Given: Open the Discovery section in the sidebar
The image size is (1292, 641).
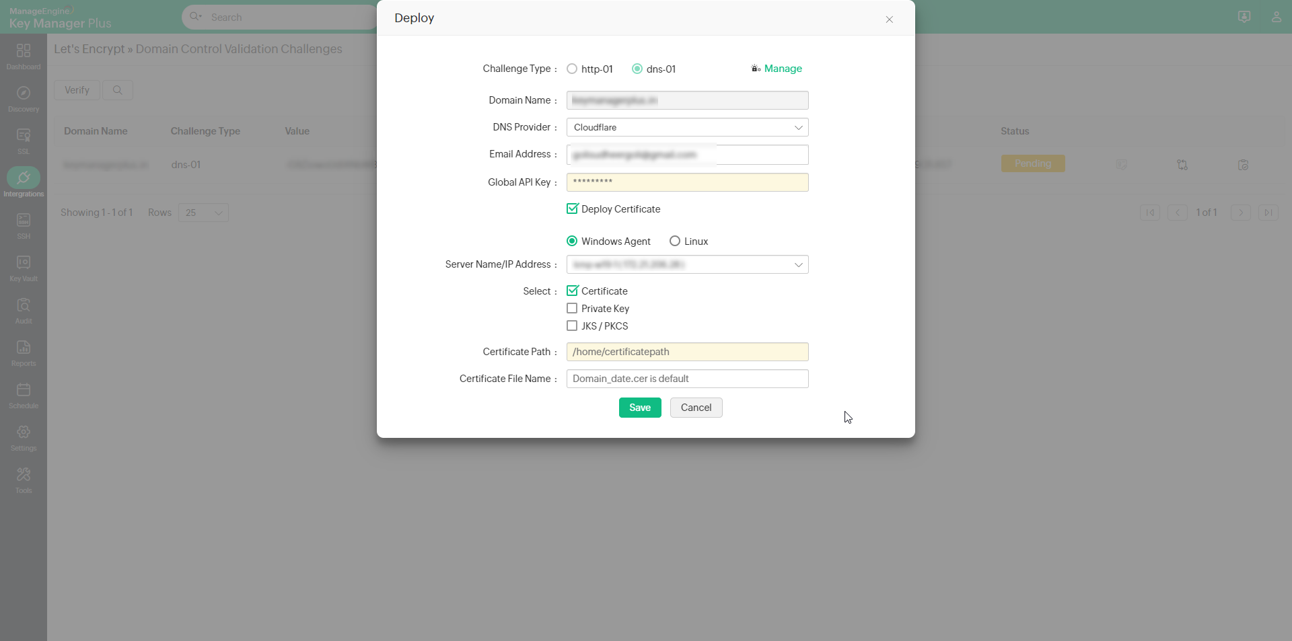Looking at the screenshot, I should pos(24,98).
